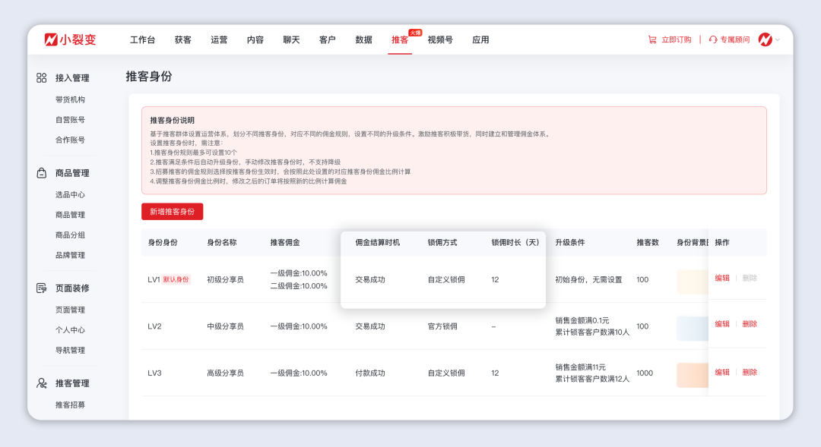Image resolution: width=821 pixels, height=447 pixels.
Task: Open the 数据 menu in top navigation
Action: [x=363, y=39]
